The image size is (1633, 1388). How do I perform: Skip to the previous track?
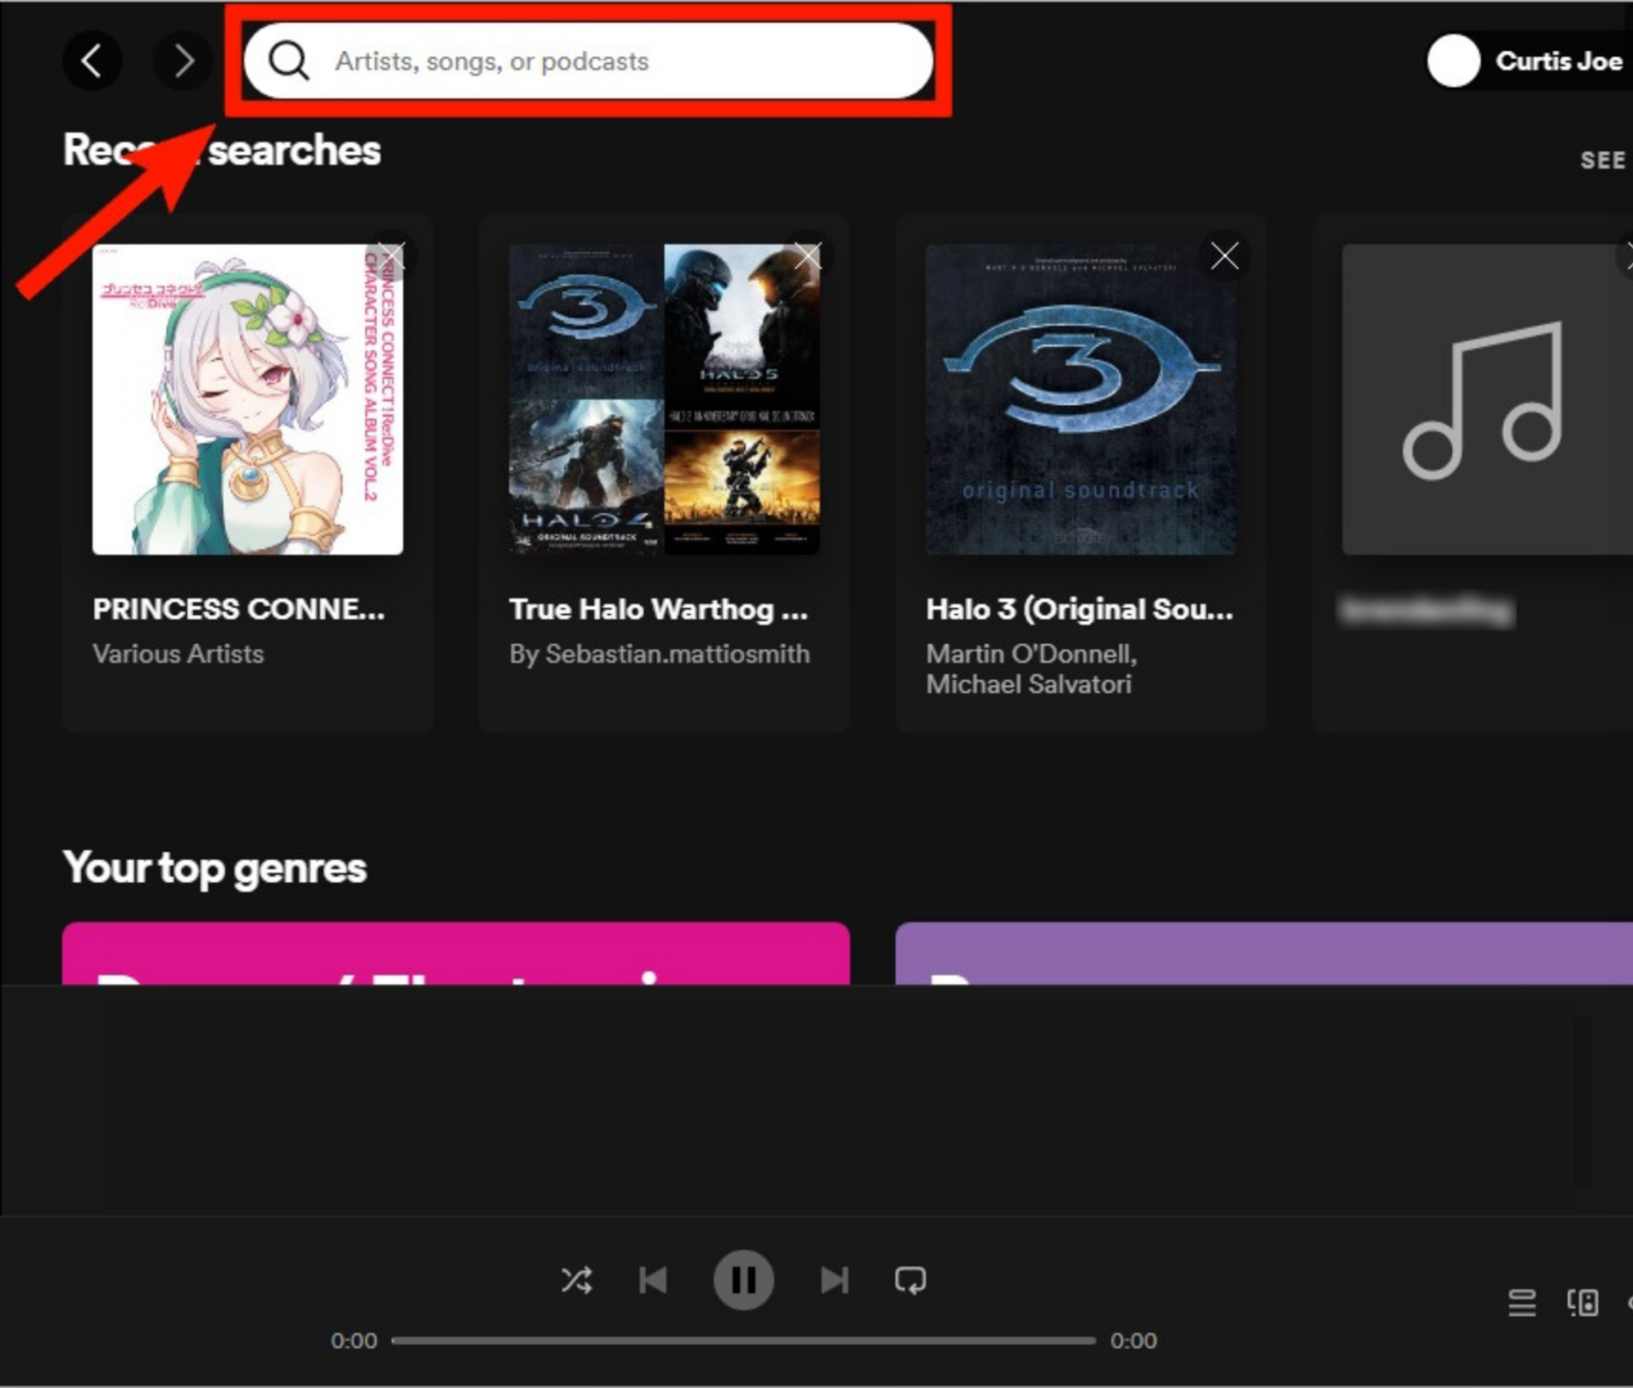654,1280
